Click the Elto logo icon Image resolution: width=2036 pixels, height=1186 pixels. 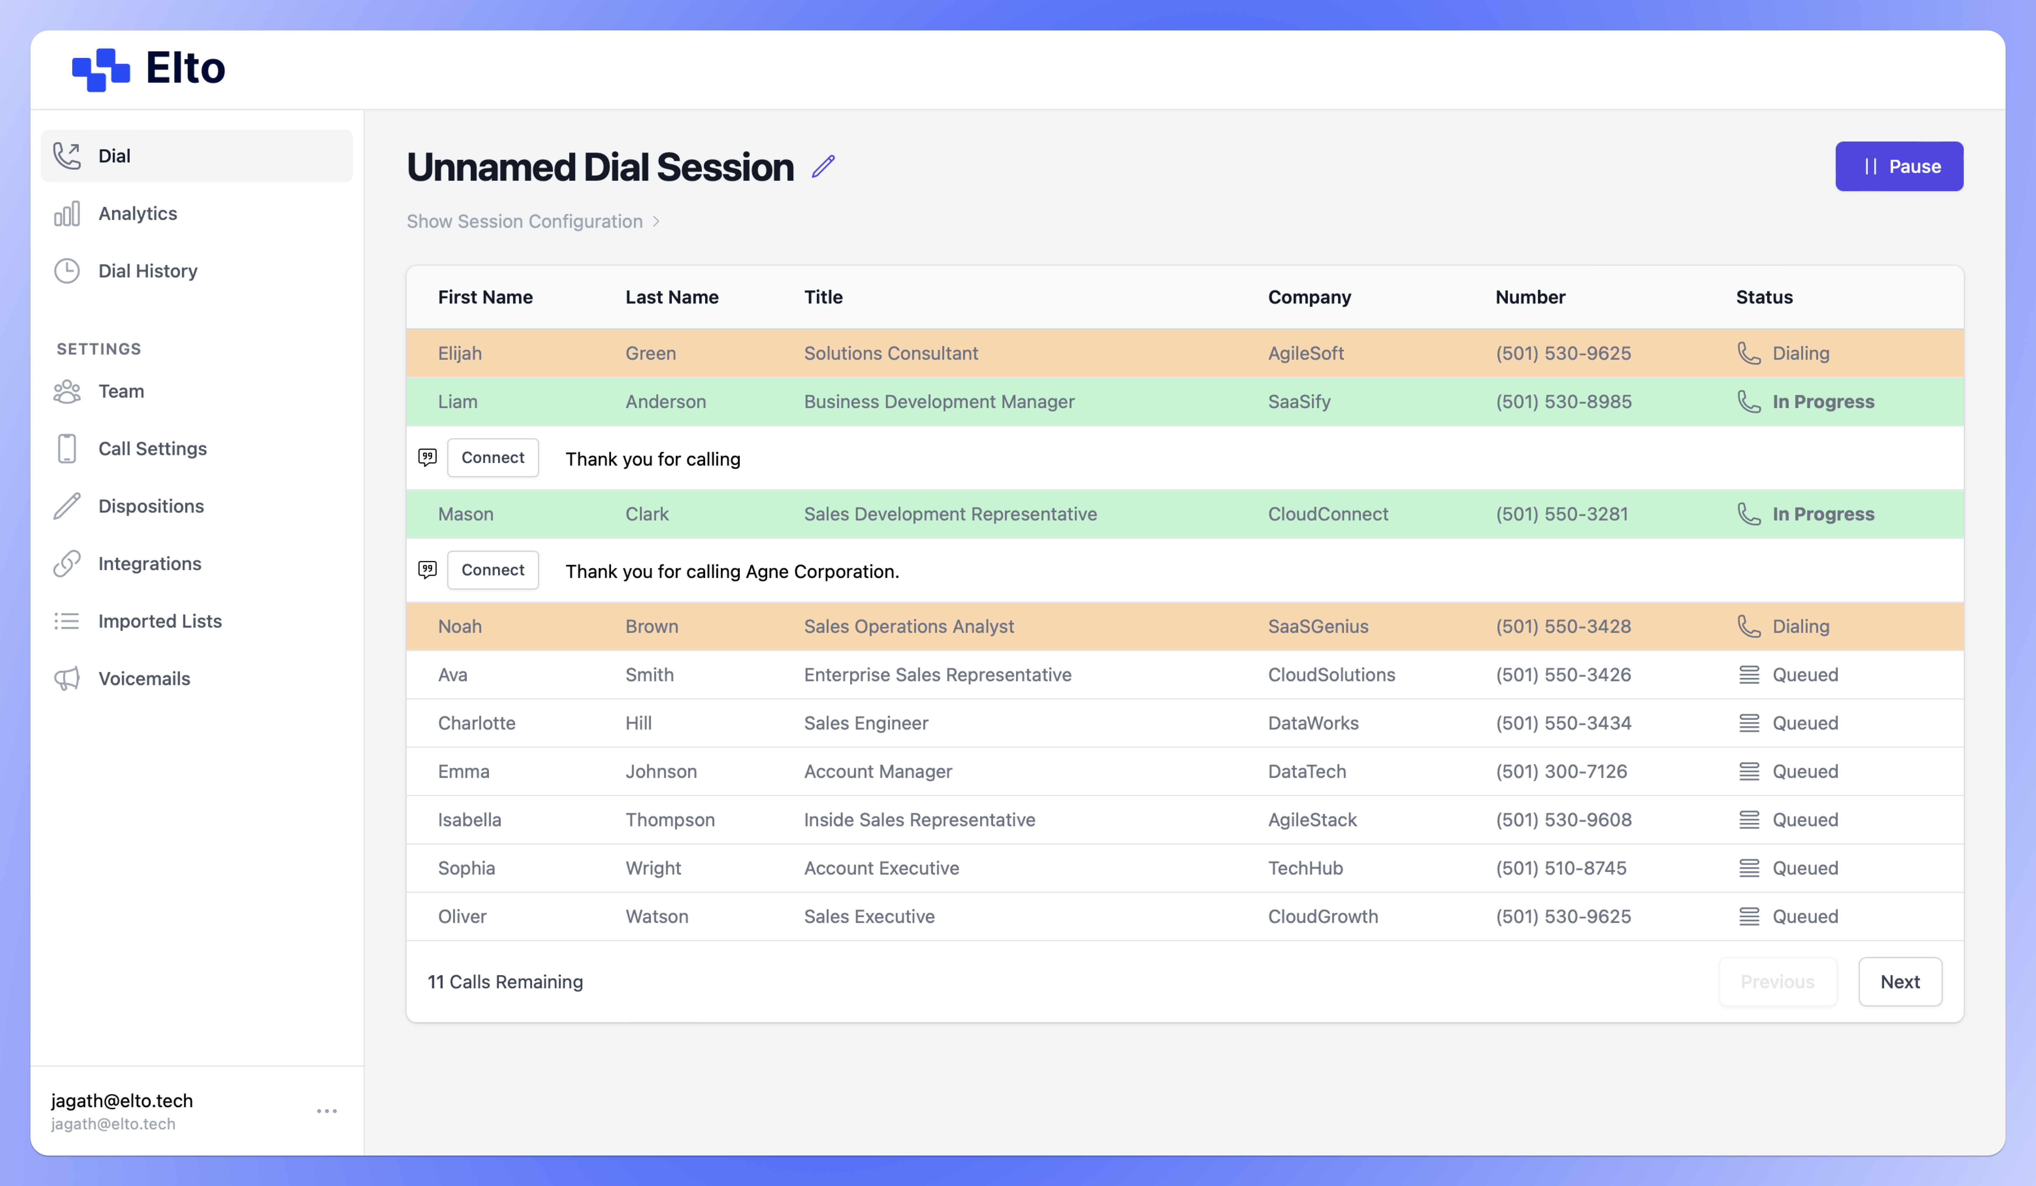[101, 69]
